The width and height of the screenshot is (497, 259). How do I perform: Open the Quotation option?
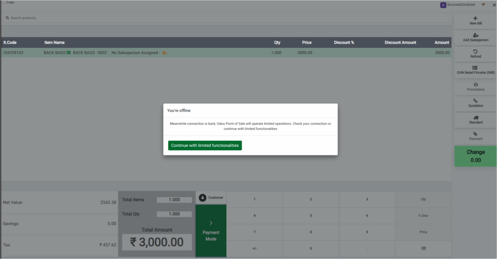(476, 103)
